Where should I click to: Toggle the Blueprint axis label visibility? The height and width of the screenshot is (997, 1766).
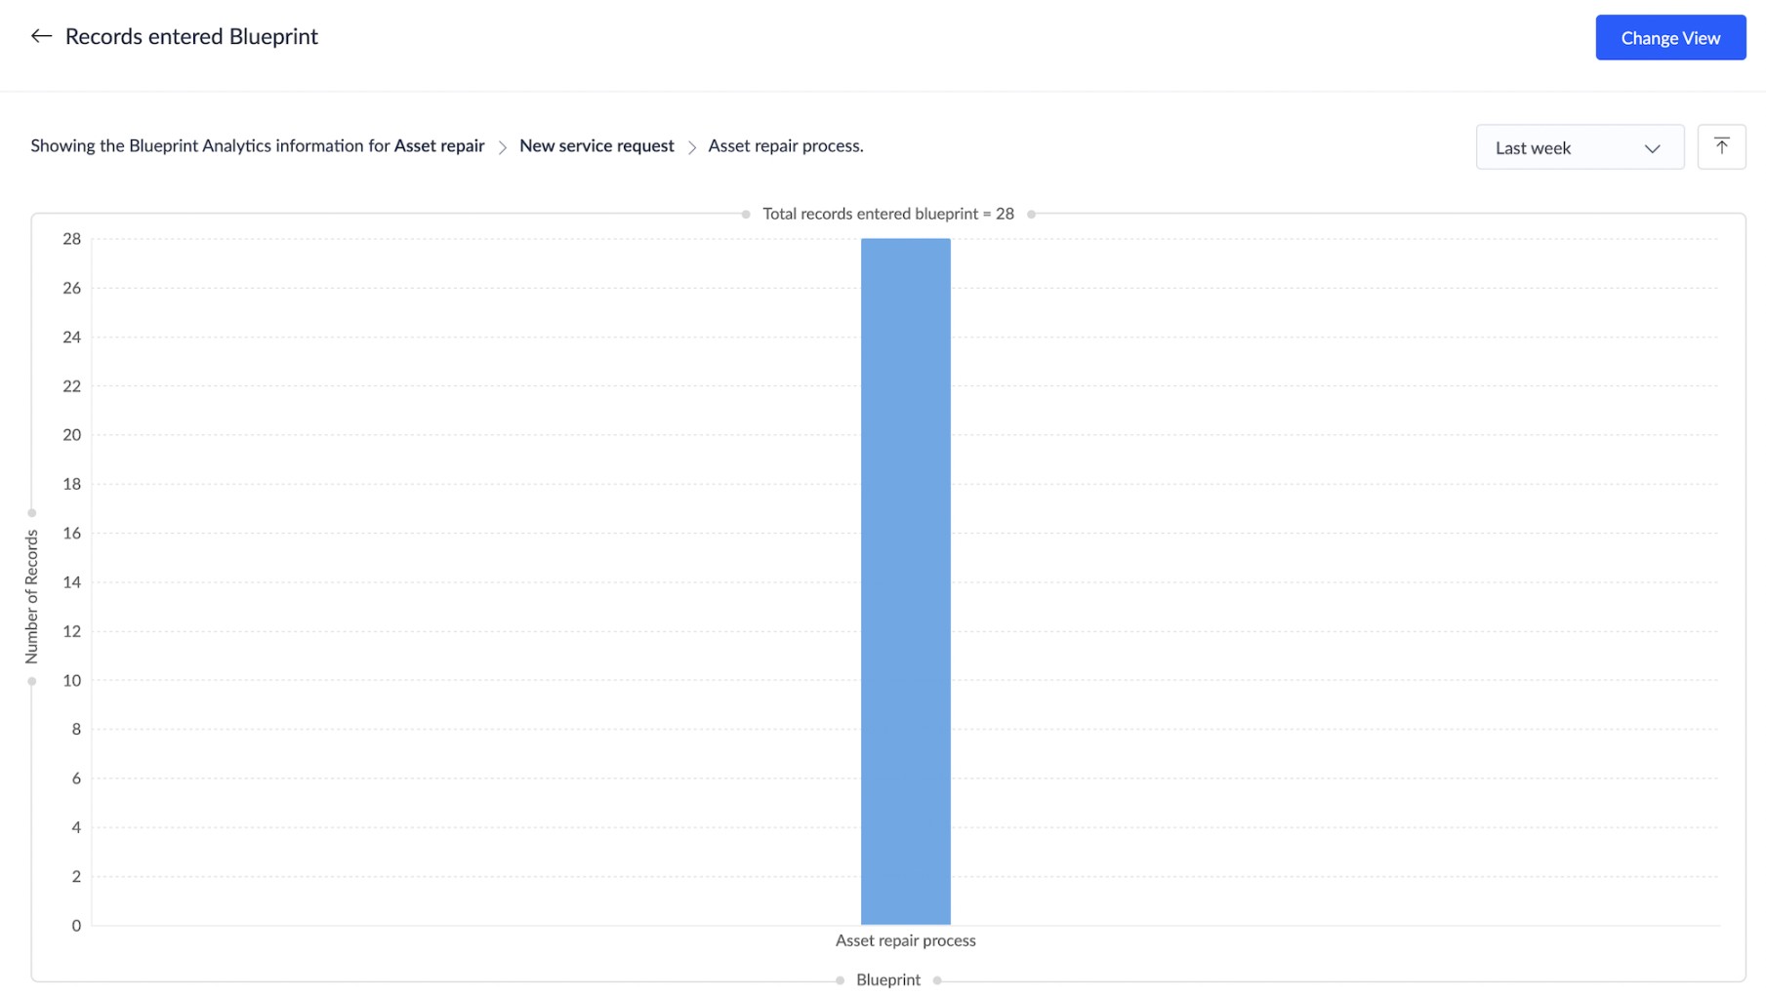(x=886, y=979)
